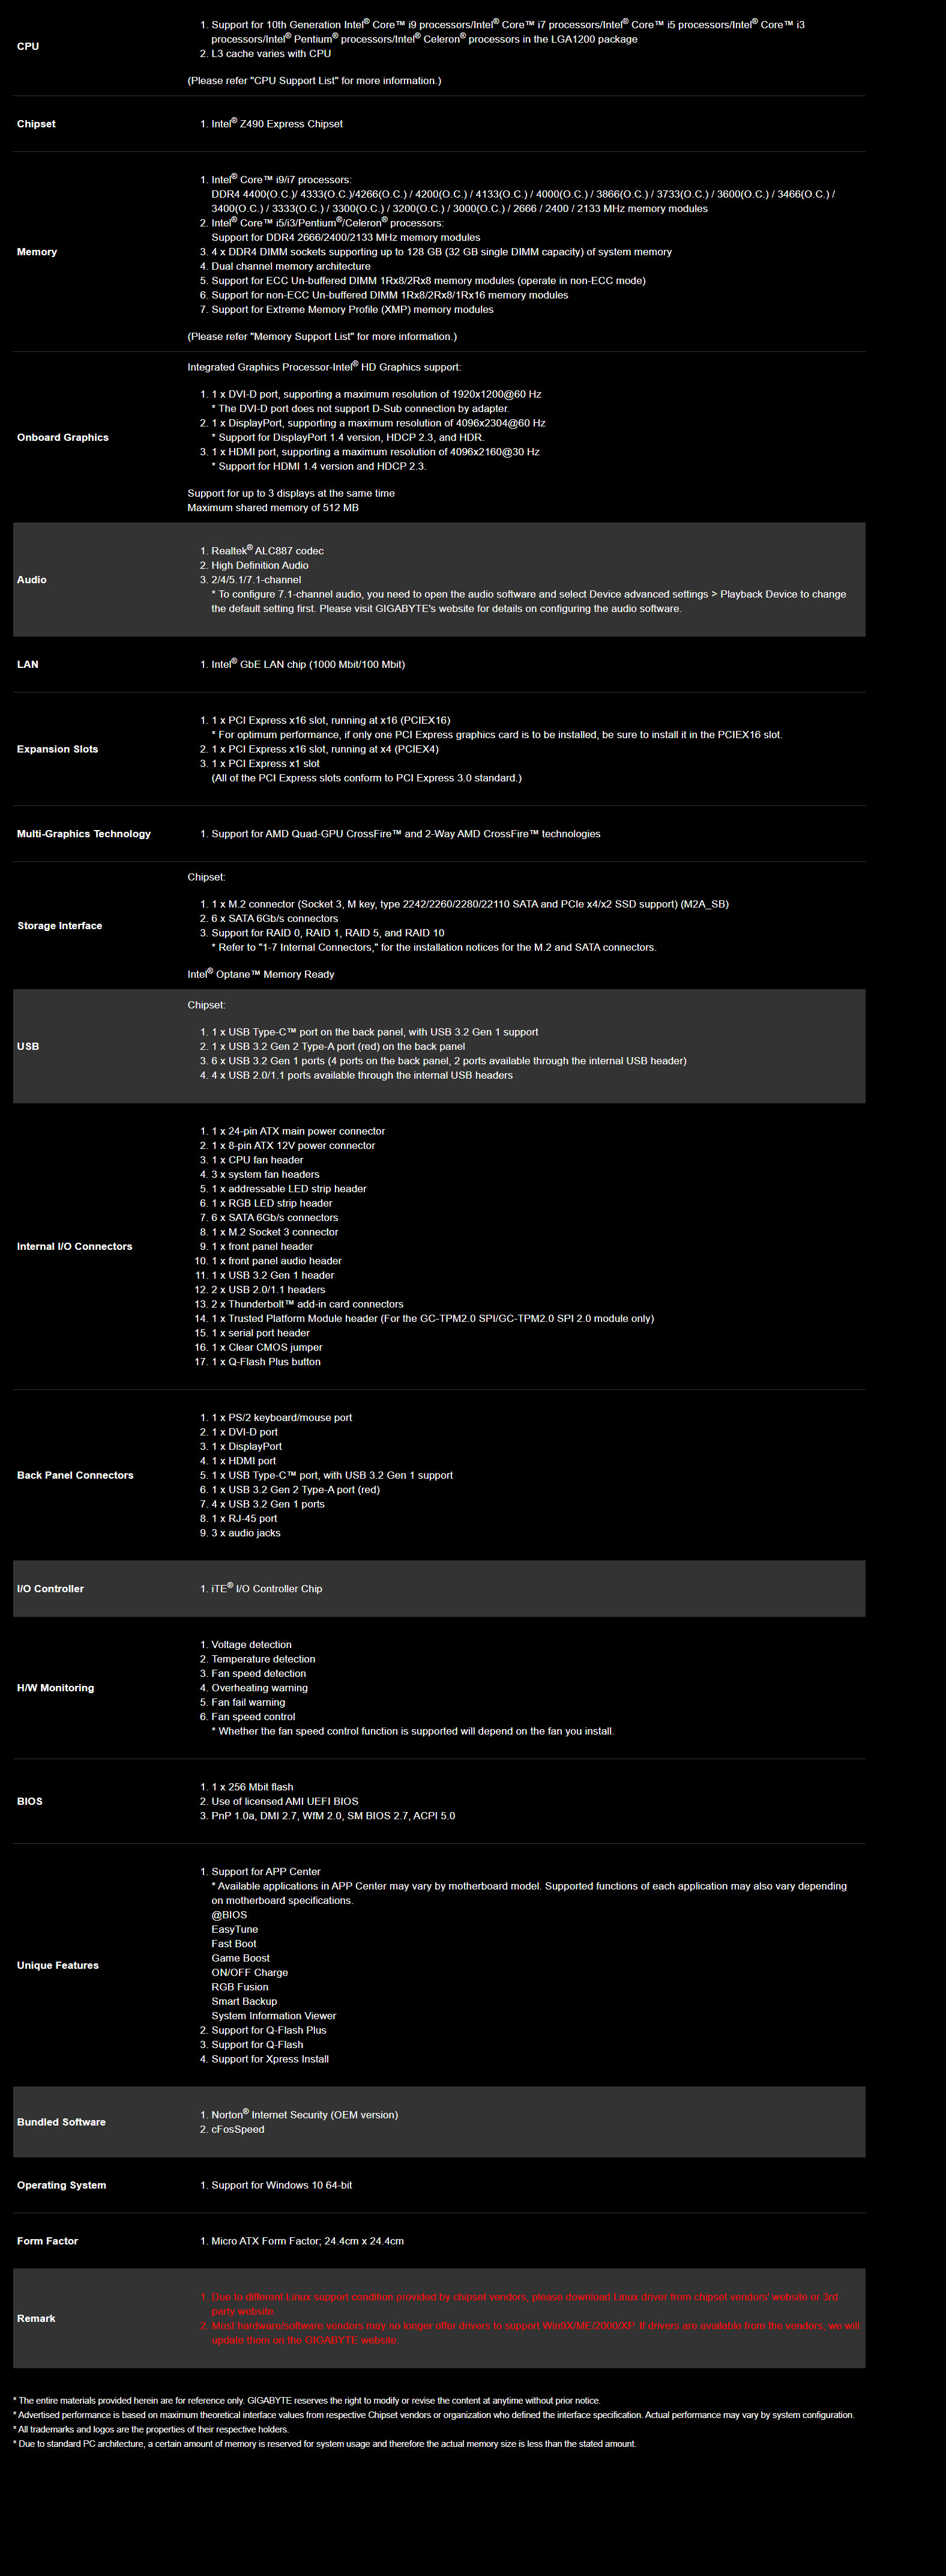Select the Memory row heading
Viewport: 946px width, 2576px height.
[x=37, y=252]
